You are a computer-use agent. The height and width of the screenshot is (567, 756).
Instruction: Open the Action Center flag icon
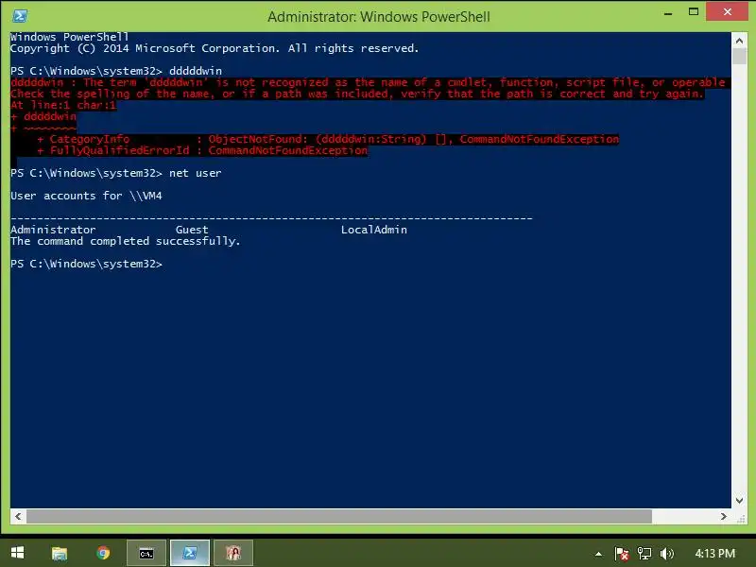(622, 554)
